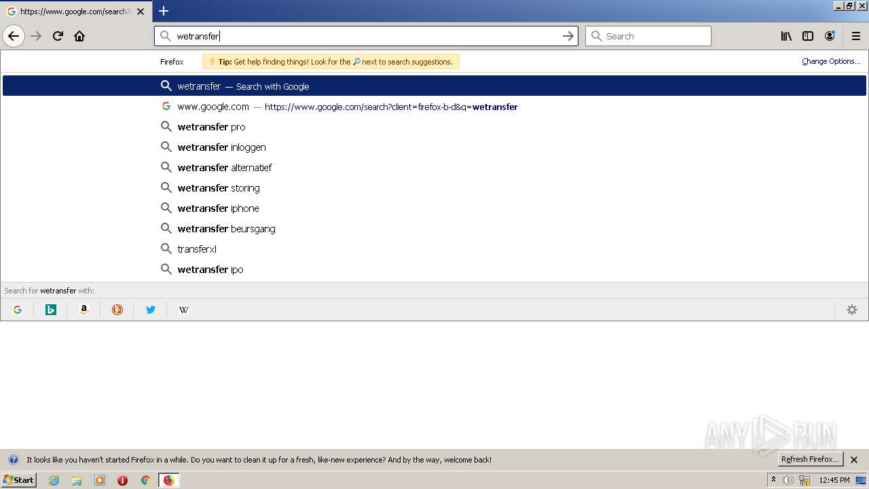Image resolution: width=869 pixels, height=489 pixels.
Task: Dismiss the Refresh Firefox notification bar
Action: click(854, 460)
